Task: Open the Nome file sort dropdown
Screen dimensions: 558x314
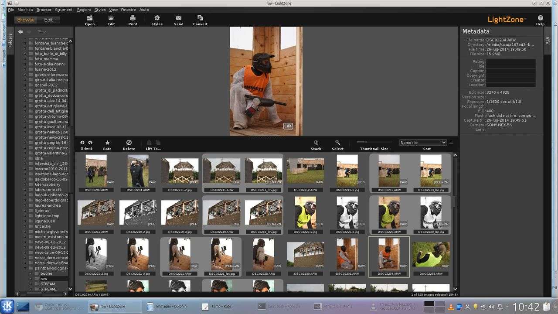Action: (x=423, y=143)
